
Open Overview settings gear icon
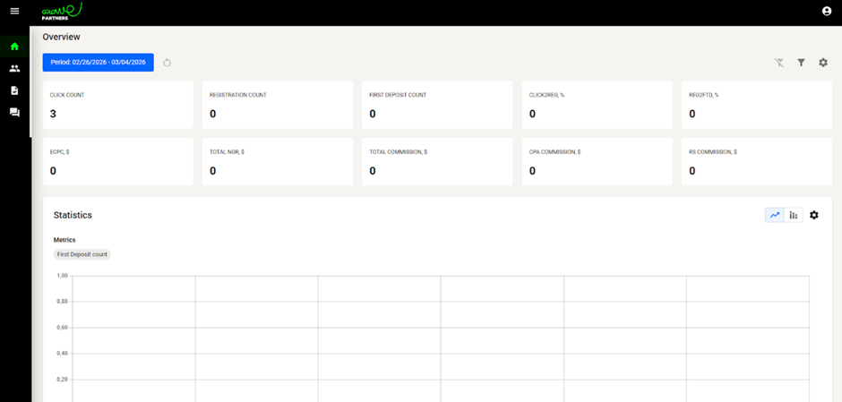tap(822, 63)
